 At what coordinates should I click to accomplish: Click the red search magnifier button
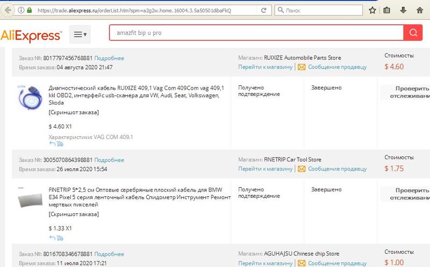412,33
